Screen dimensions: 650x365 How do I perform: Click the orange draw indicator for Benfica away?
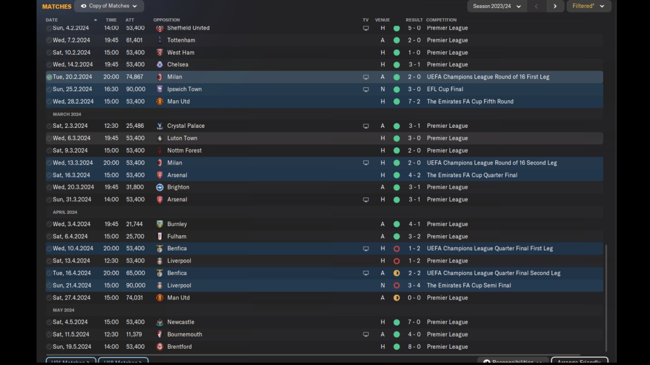pyautogui.click(x=397, y=273)
